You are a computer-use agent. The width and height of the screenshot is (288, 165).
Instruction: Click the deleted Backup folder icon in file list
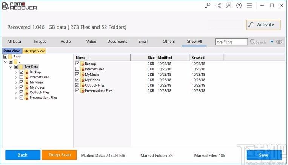coord(82,64)
